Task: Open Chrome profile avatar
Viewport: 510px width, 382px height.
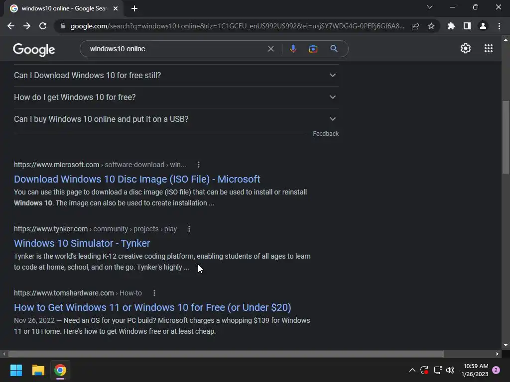Action: tap(483, 26)
